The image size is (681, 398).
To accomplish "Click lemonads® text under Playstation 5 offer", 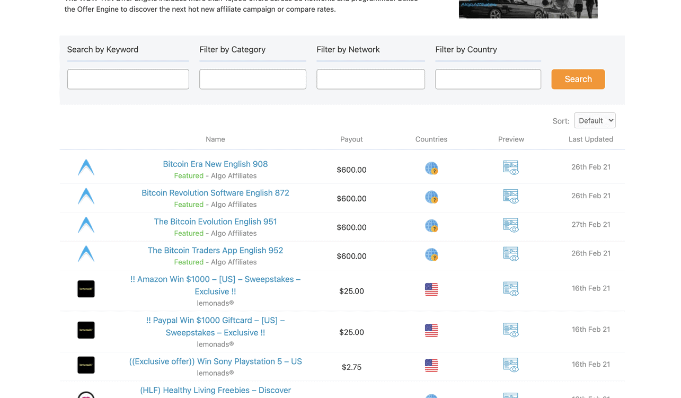I will (215, 373).
